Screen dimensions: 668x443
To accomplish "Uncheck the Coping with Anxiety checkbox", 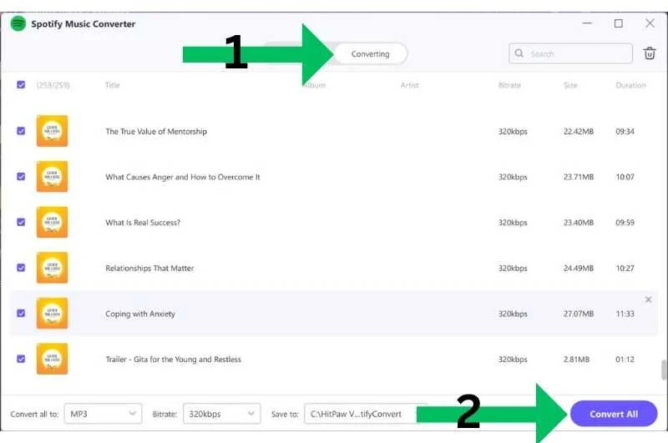I will pyautogui.click(x=21, y=314).
